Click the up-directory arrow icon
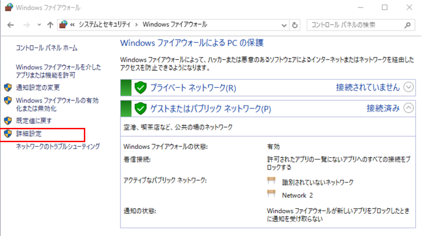The image size is (429, 236). coord(50,25)
